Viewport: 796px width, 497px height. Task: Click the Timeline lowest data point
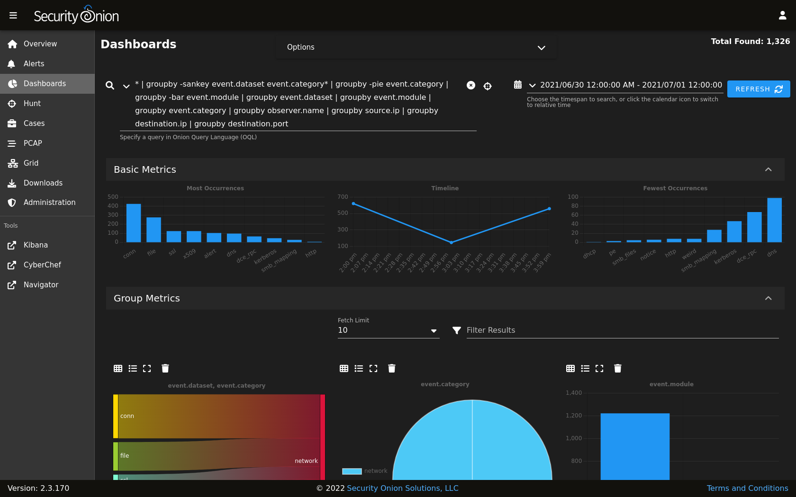click(x=451, y=242)
